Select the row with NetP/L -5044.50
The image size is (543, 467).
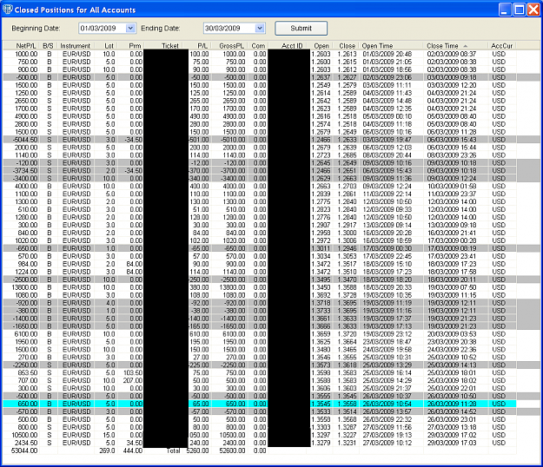(x=260, y=140)
